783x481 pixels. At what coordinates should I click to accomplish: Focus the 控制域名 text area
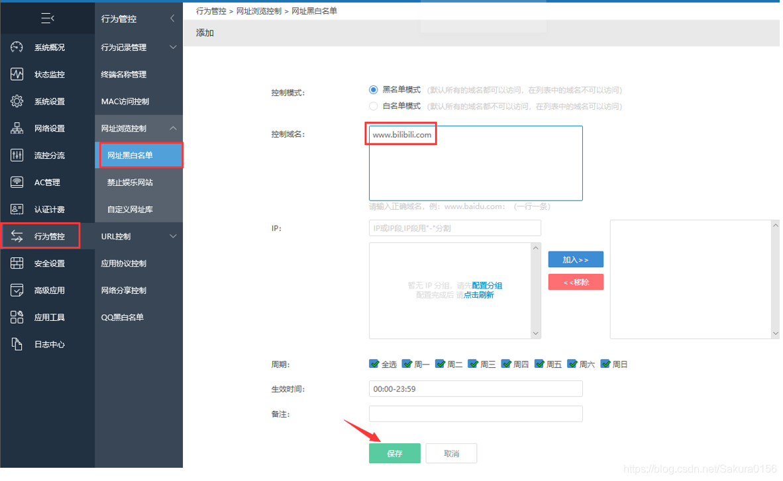point(476,163)
